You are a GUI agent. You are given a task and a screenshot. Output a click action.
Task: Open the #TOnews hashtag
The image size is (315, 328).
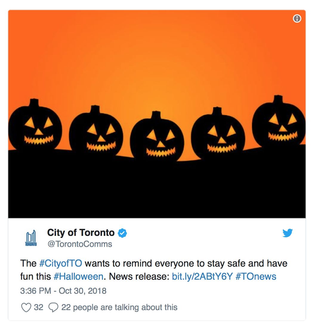tap(256, 276)
